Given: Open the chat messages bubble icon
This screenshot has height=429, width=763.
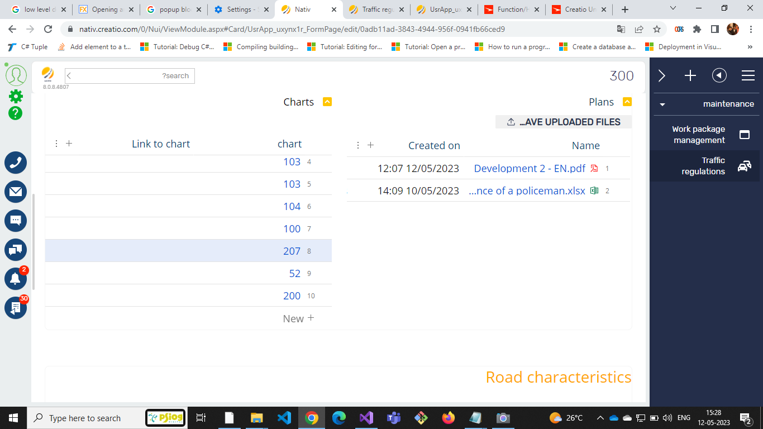Looking at the screenshot, I should (x=16, y=221).
